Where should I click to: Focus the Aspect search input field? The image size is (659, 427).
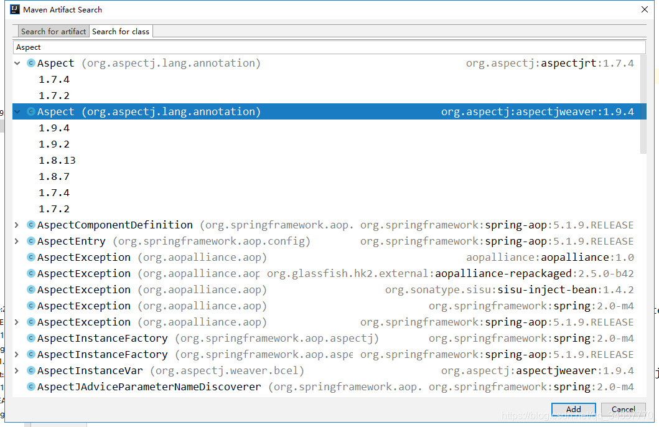click(329, 47)
